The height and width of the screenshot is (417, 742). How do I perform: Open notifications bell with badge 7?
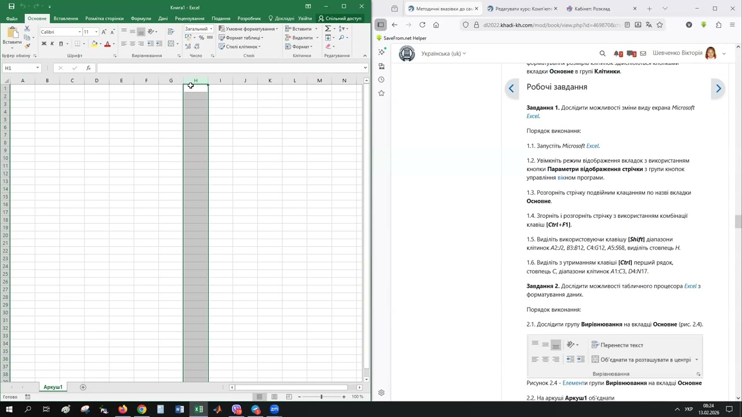(x=618, y=53)
